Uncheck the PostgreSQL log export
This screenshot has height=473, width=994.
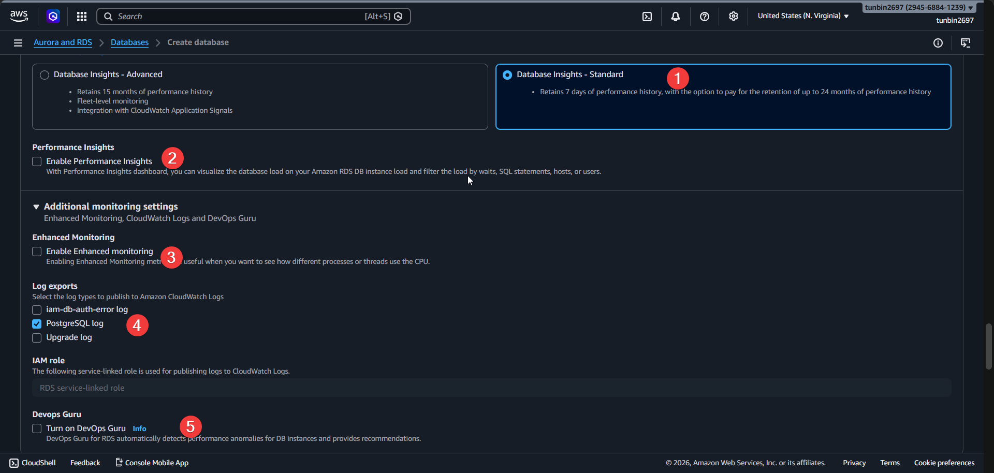36,323
